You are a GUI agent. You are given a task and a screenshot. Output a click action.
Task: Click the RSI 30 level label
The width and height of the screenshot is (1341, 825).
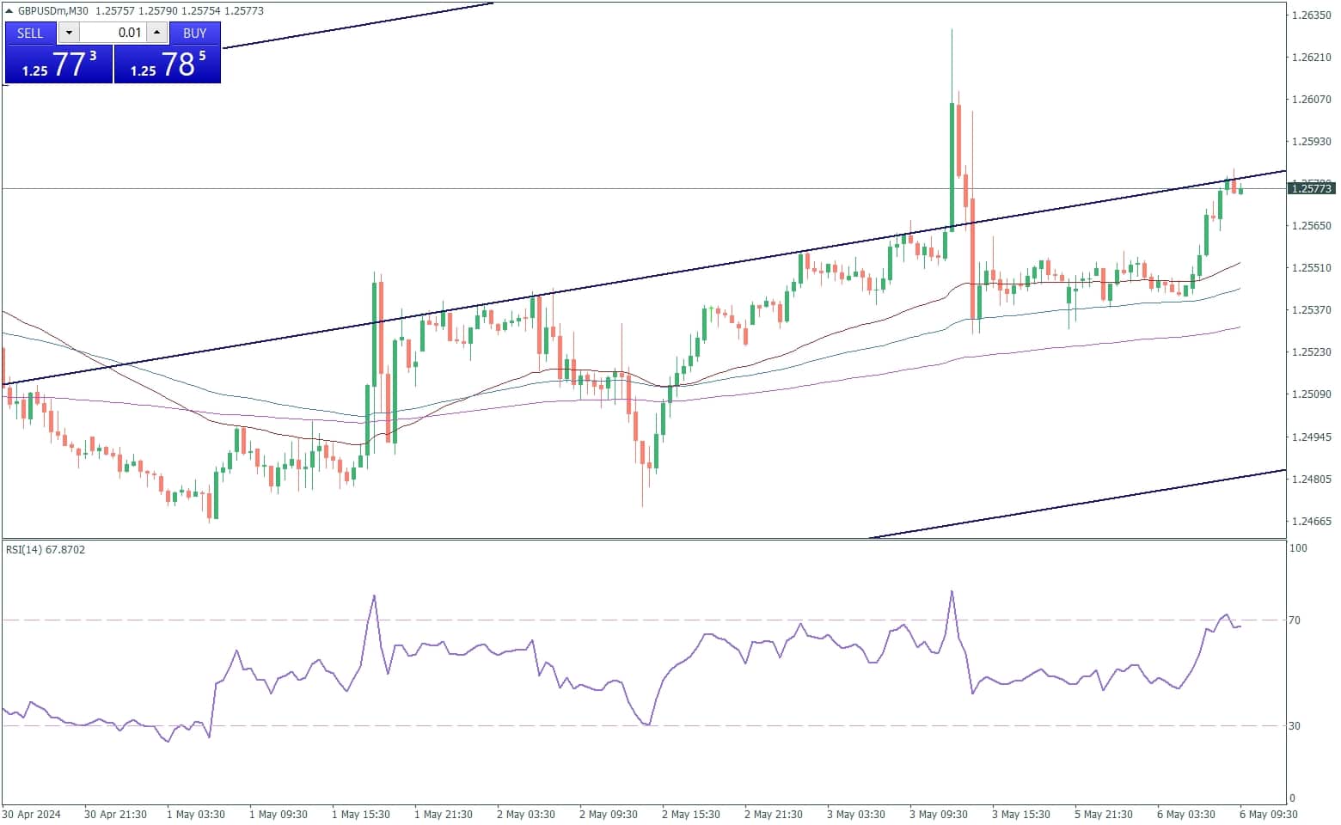(x=1295, y=726)
